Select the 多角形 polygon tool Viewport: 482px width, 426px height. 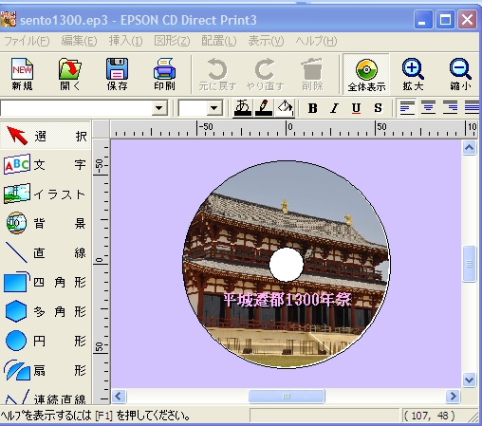[46, 311]
